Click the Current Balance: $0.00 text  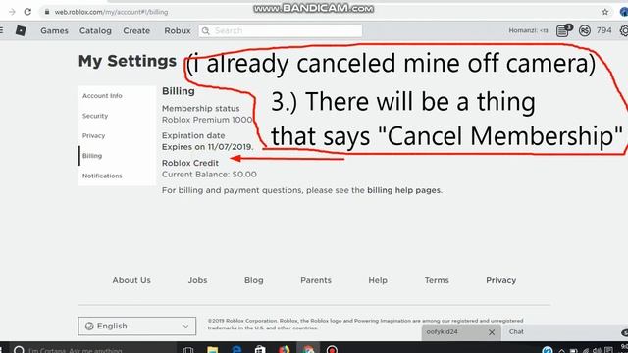209,175
